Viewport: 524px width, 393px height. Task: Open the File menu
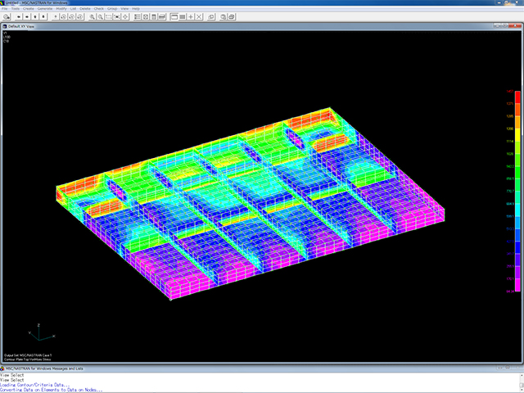coord(6,8)
